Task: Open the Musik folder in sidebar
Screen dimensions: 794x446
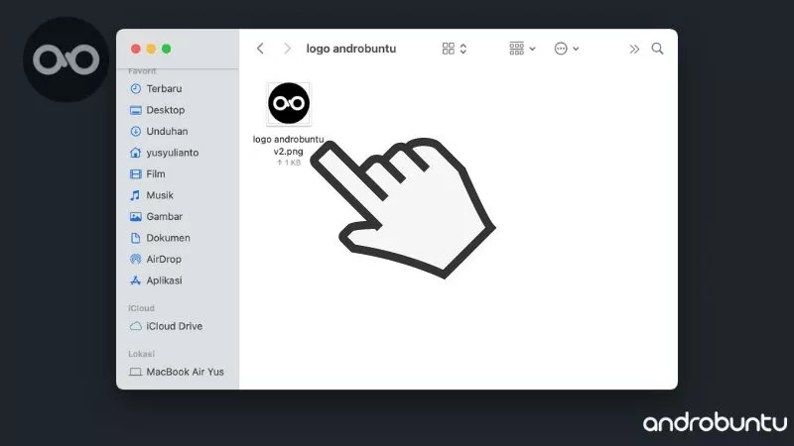Action: (159, 195)
